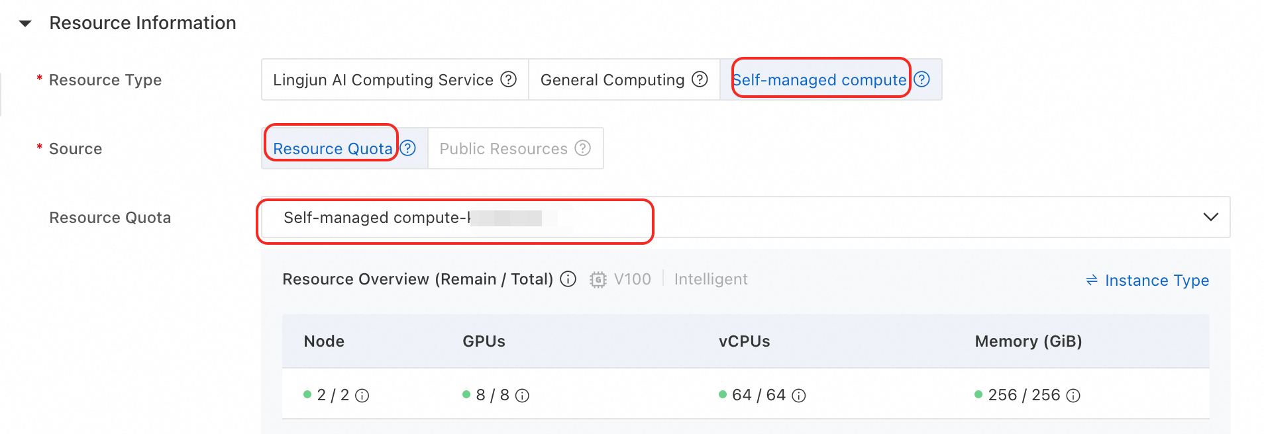Click the help icon beside General Computing
Viewport: 1264px width, 434px height.
click(x=699, y=79)
